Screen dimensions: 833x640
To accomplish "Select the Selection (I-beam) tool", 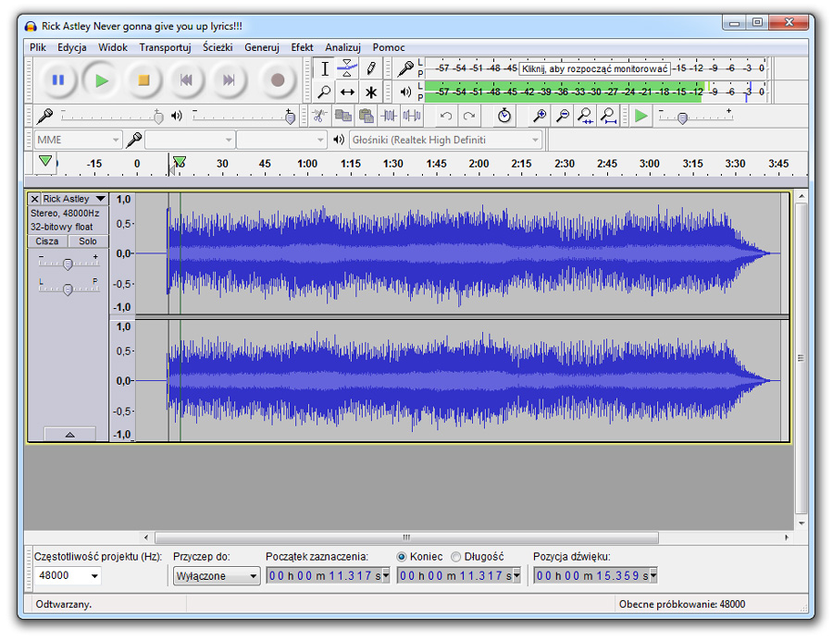I will [325, 68].
